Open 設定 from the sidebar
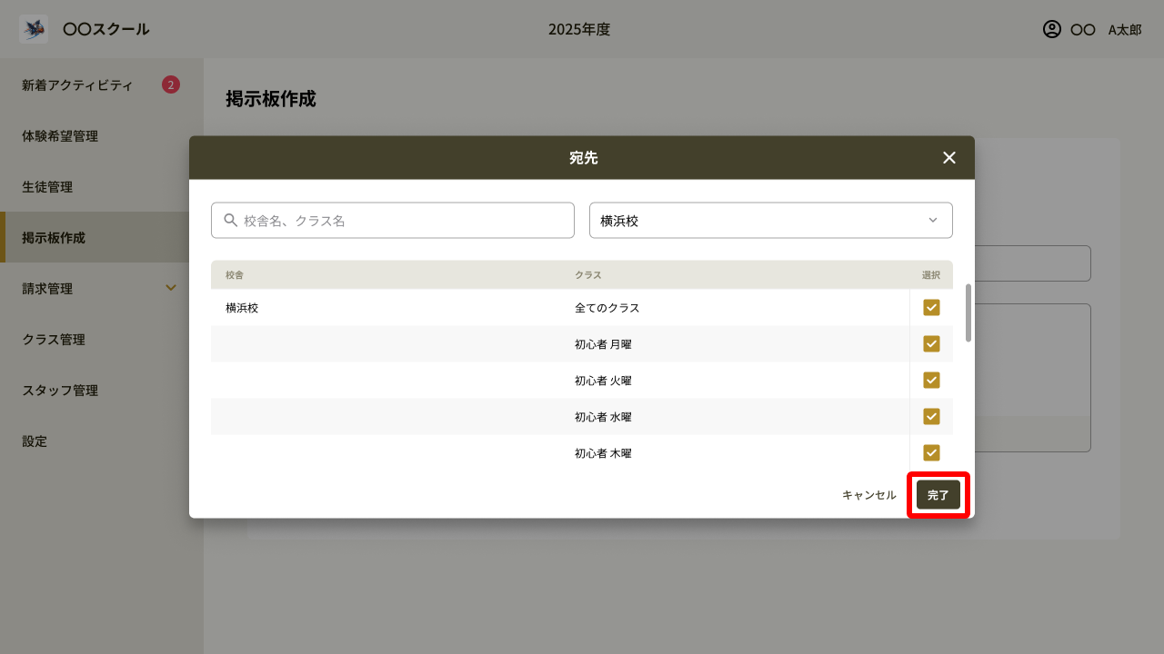1164x654 pixels. click(x=34, y=441)
